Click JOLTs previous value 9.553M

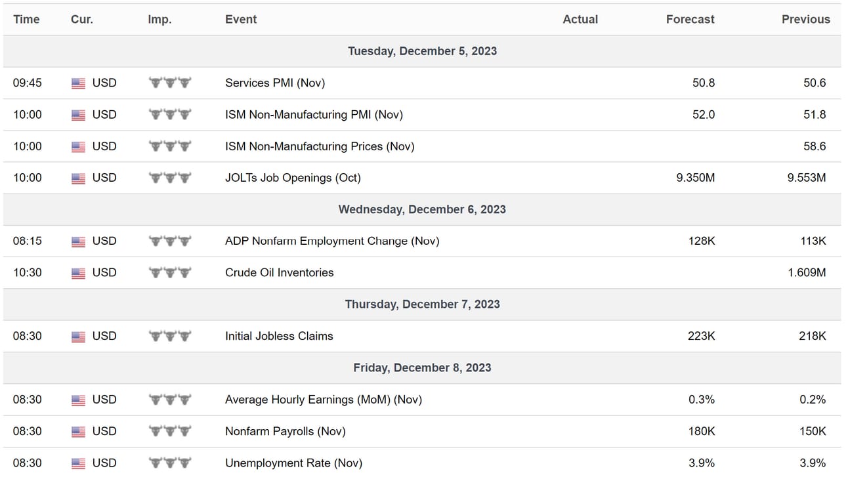(x=806, y=178)
